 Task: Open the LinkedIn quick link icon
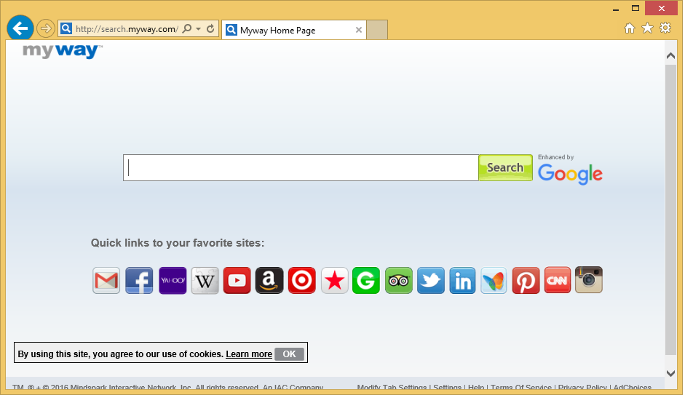(x=462, y=280)
